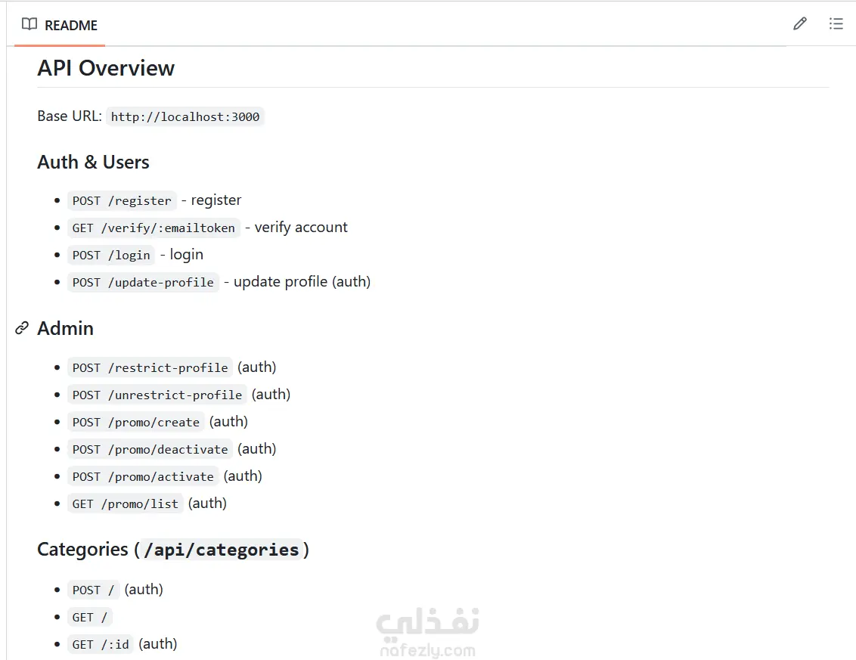Click the POST /promo/activate code
856x660 pixels.
coord(143,477)
